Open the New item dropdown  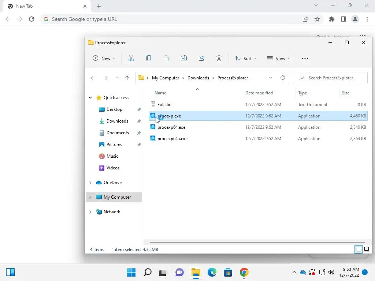point(104,58)
